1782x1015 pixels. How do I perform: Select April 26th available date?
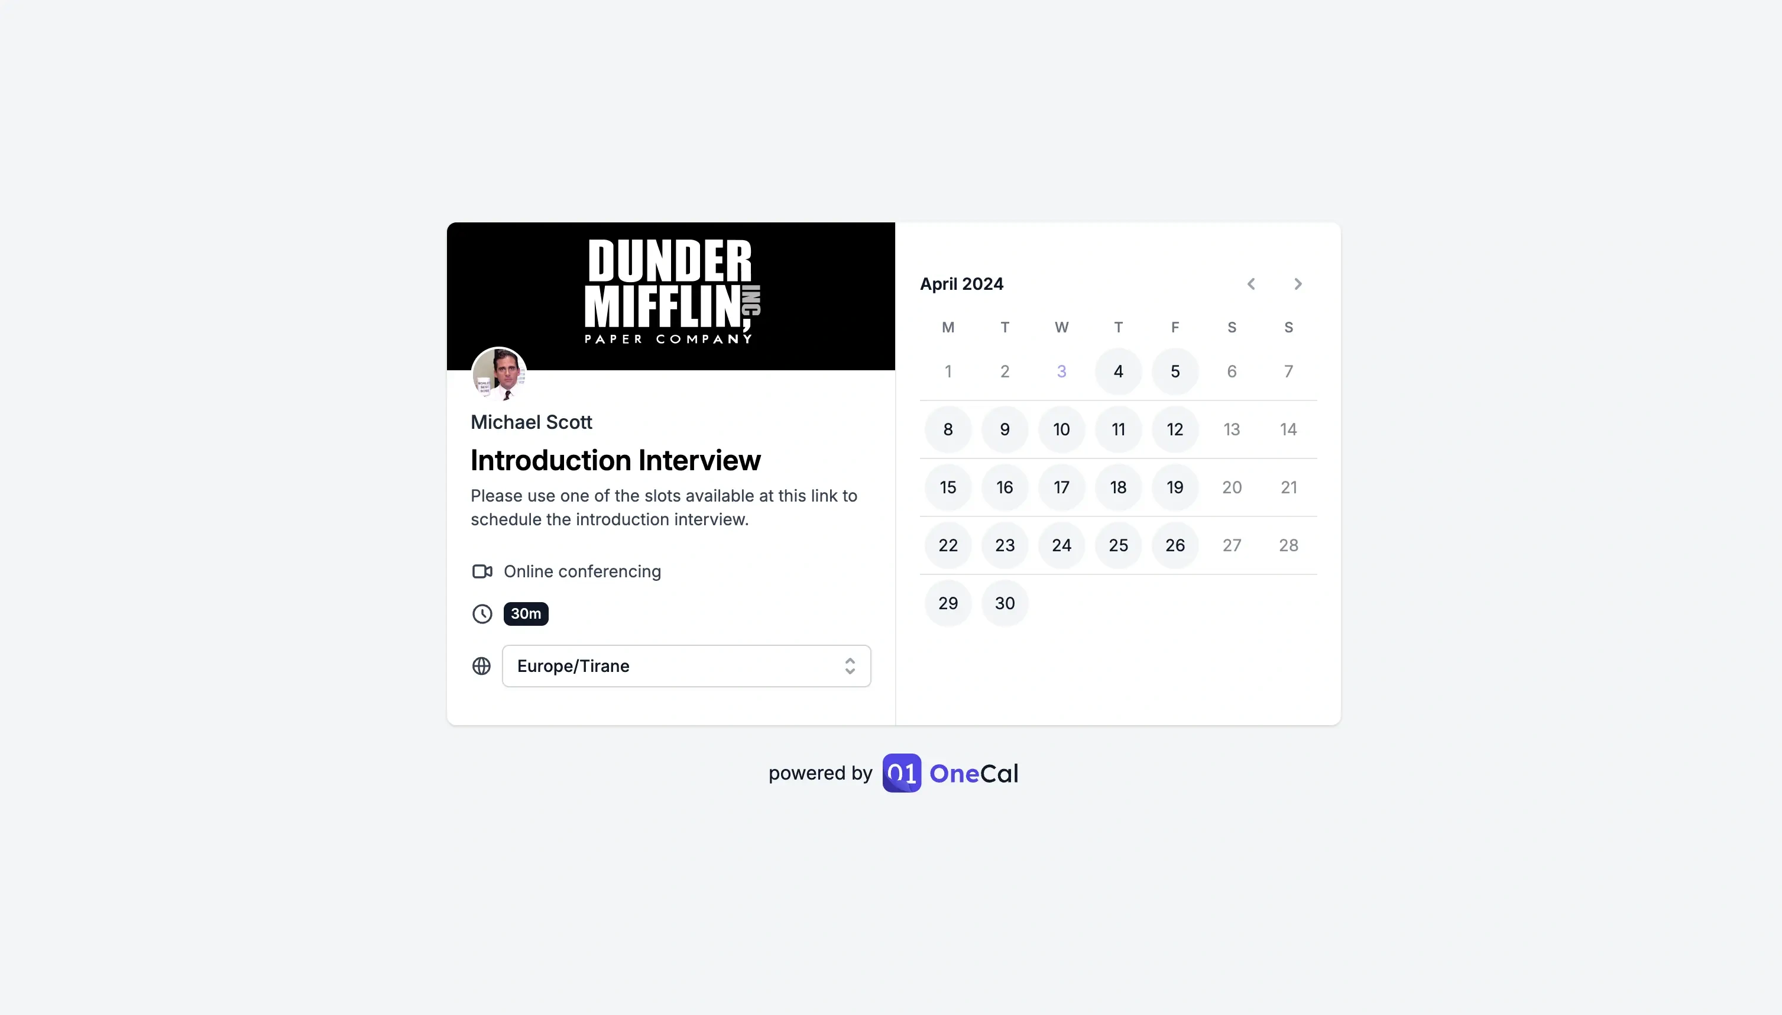coord(1175,545)
